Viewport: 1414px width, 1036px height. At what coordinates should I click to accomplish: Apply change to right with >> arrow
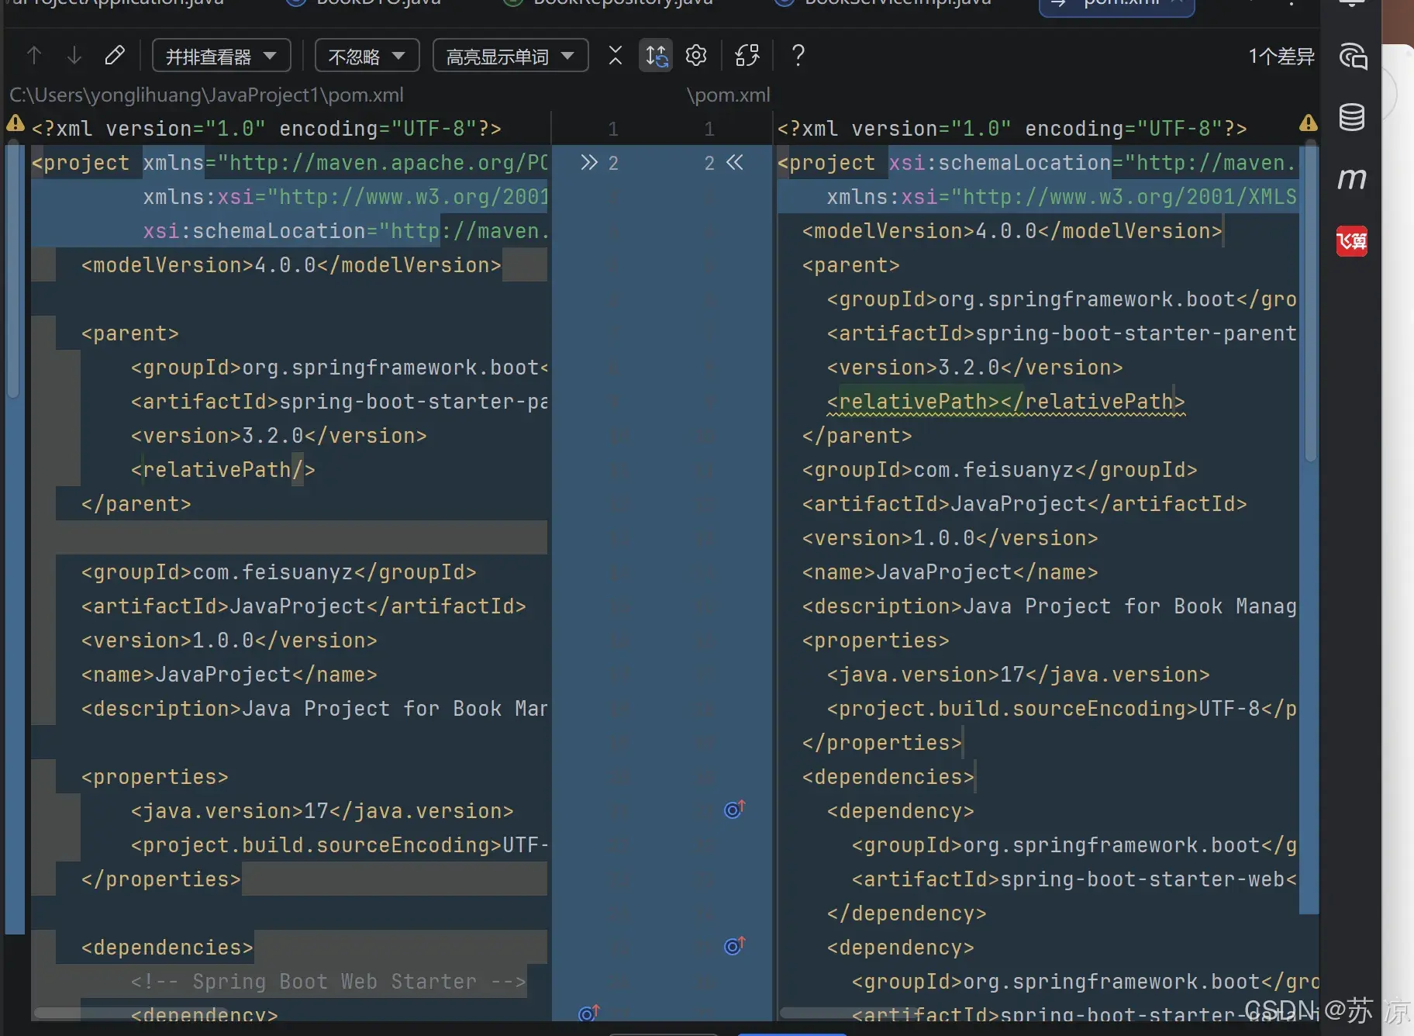[x=589, y=162]
